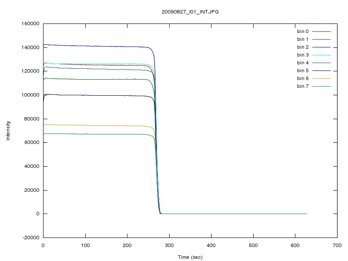Click the y-axis value 80000
The image size is (348, 261).
coord(31,119)
